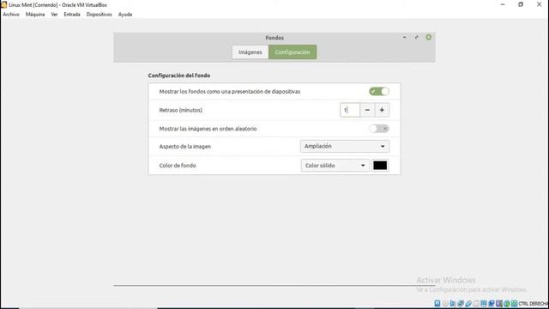Close the VirtualBox window
Viewport: 549px width, 309px height.
(540, 4)
